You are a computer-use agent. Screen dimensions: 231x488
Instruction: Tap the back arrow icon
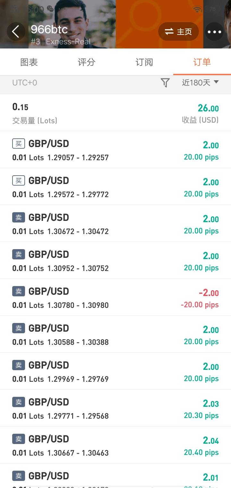[15, 31]
